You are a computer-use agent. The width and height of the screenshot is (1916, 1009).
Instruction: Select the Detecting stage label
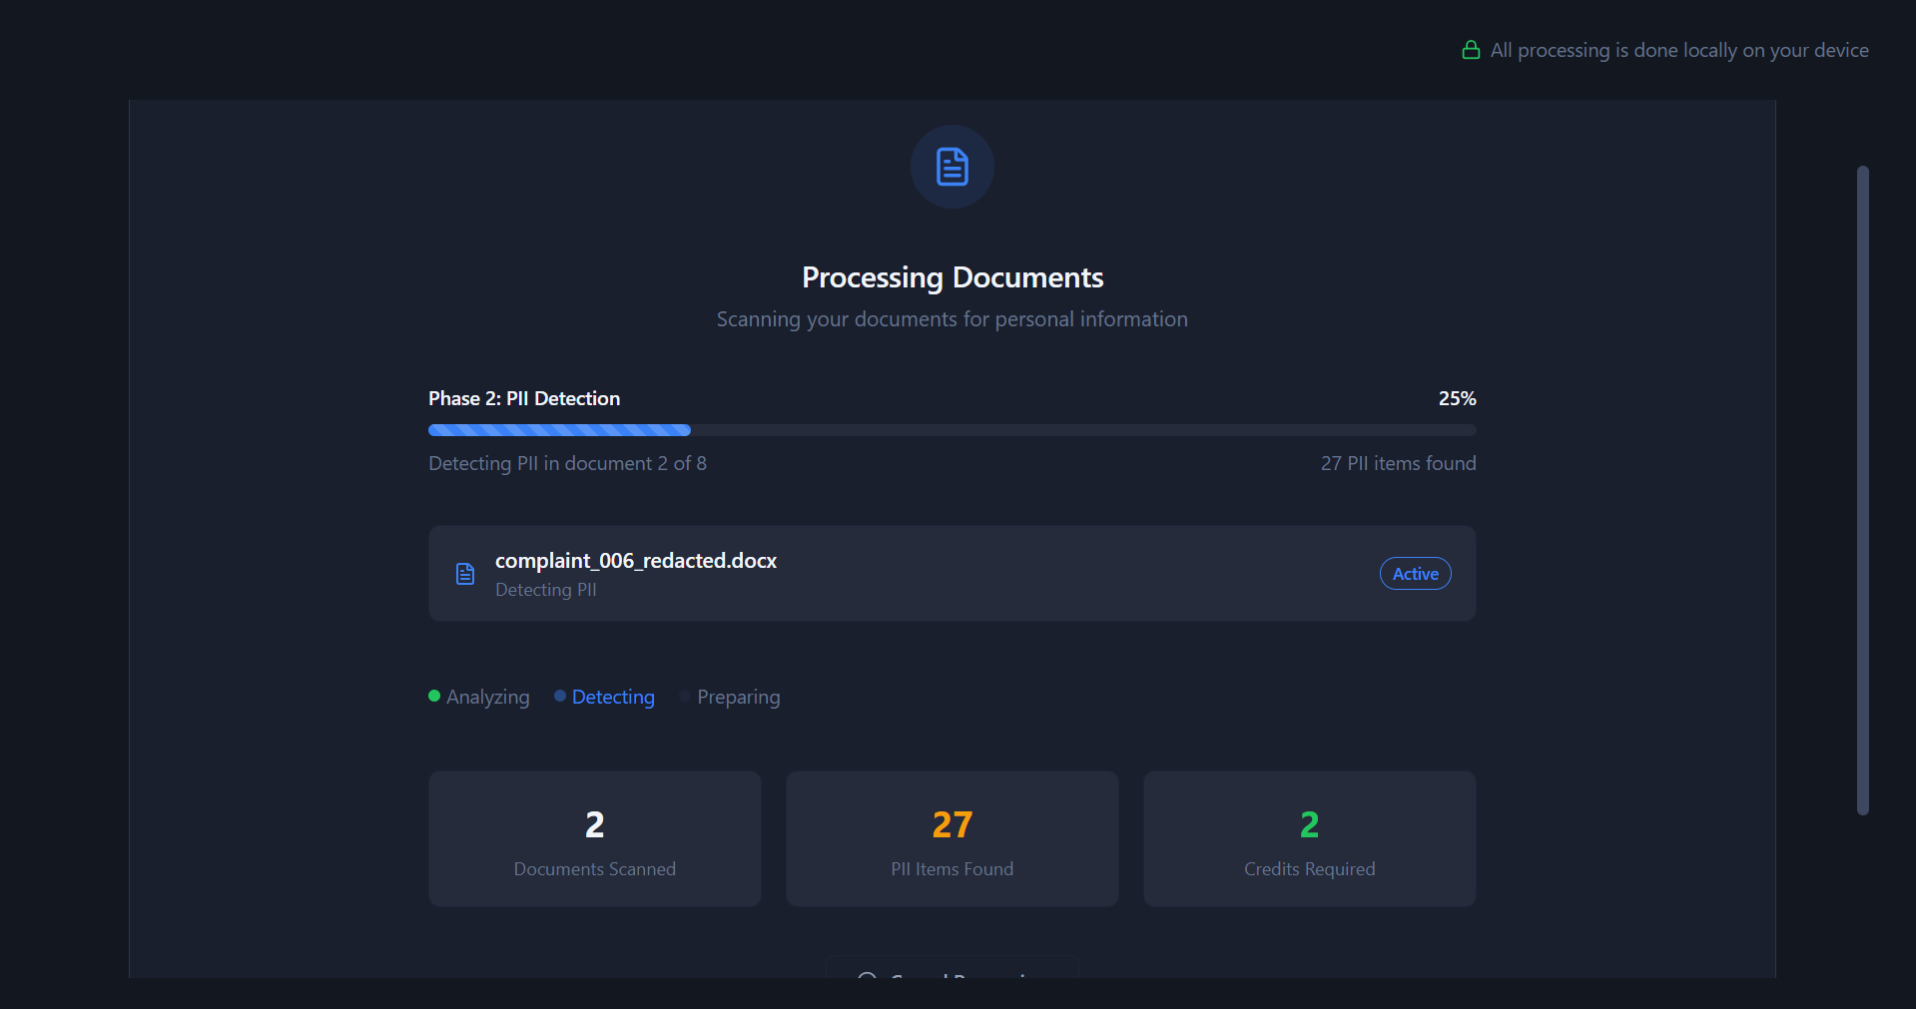pyautogui.click(x=613, y=697)
